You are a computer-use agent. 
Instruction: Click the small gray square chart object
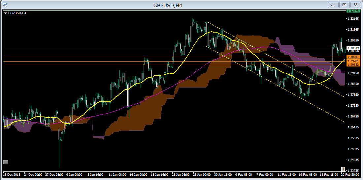(6, 162)
